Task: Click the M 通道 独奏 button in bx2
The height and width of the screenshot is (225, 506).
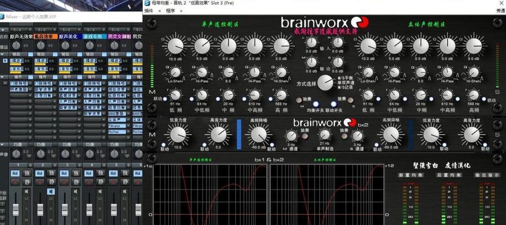Action: click(305, 136)
